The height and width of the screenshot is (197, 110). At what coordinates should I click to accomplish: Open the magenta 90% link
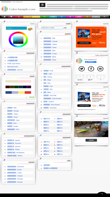point(60,142)
